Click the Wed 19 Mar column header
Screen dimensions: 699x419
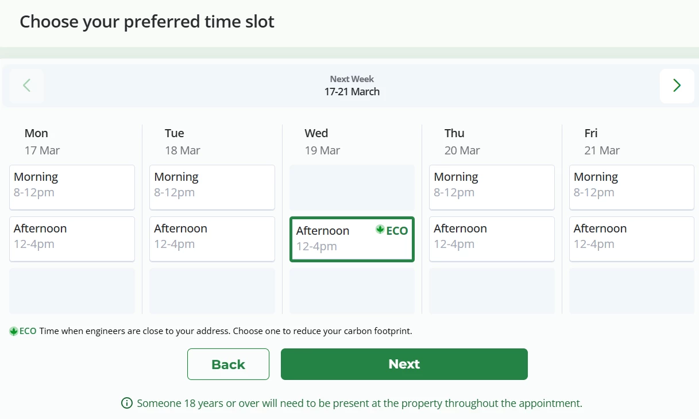(x=322, y=142)
